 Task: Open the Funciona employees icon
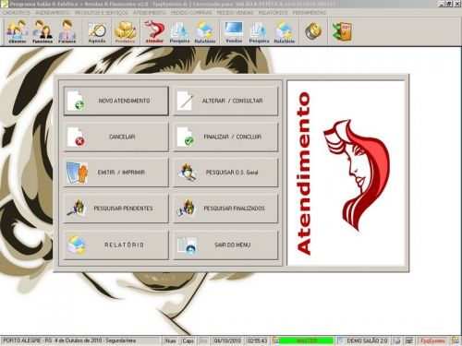43,31
